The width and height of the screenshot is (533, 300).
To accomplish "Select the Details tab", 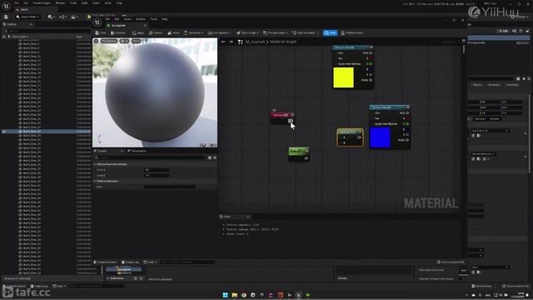I will click(x=102, y=151).
